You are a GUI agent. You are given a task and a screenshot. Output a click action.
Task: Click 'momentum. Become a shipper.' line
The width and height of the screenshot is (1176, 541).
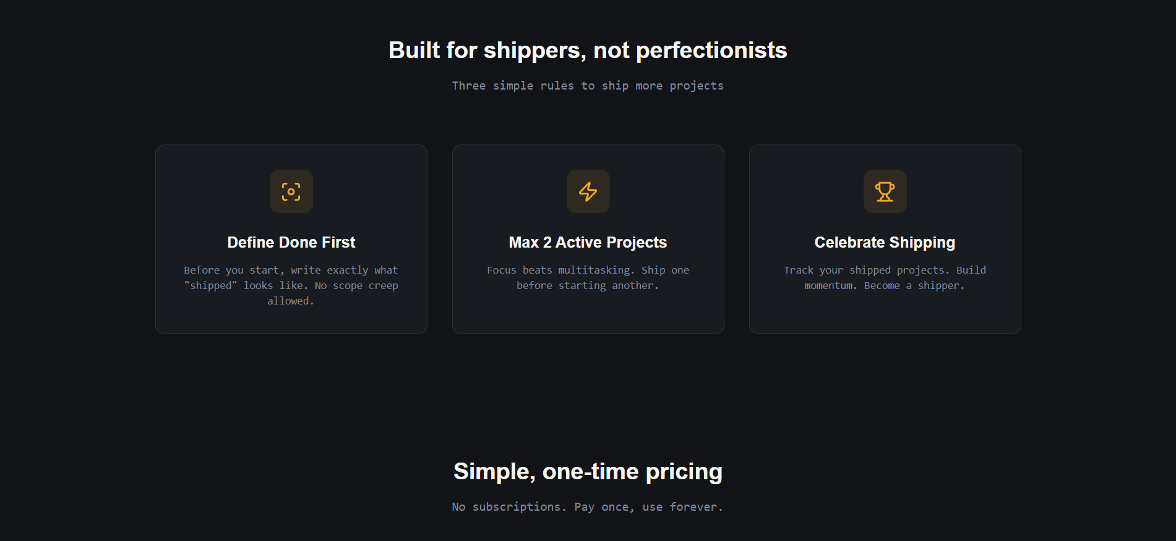[x=885, y=285]
